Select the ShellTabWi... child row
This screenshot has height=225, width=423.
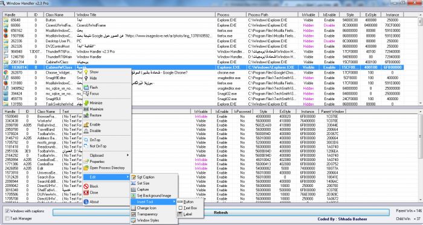tap(174, 190)
